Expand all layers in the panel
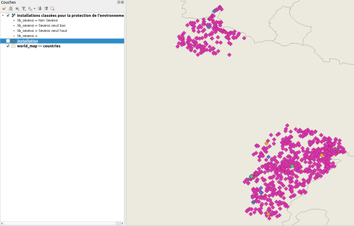 [39, 8]
